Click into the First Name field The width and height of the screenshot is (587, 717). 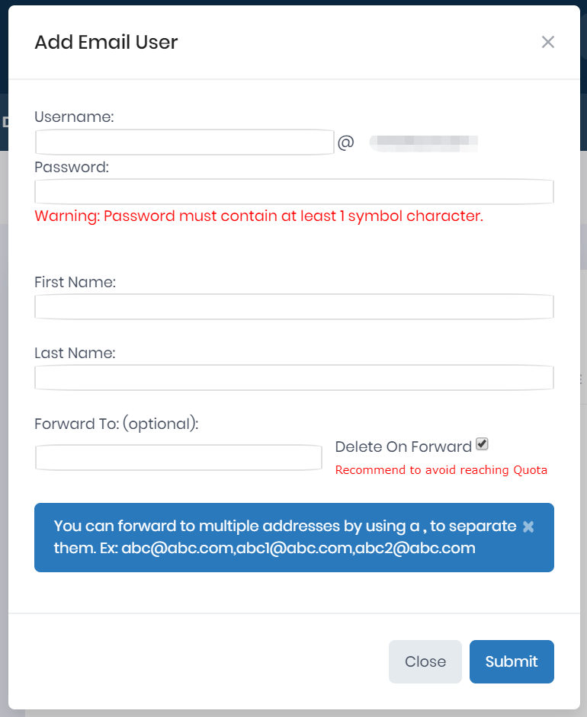click(293, 307)
